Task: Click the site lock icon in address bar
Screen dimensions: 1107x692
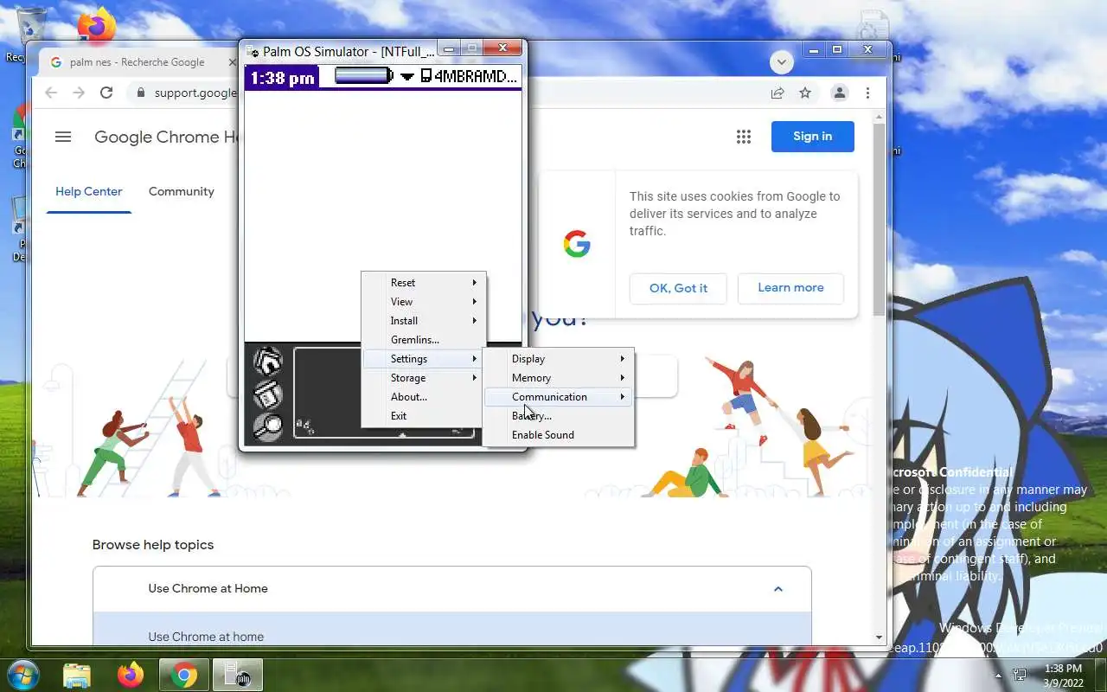Action: (141, 93)
